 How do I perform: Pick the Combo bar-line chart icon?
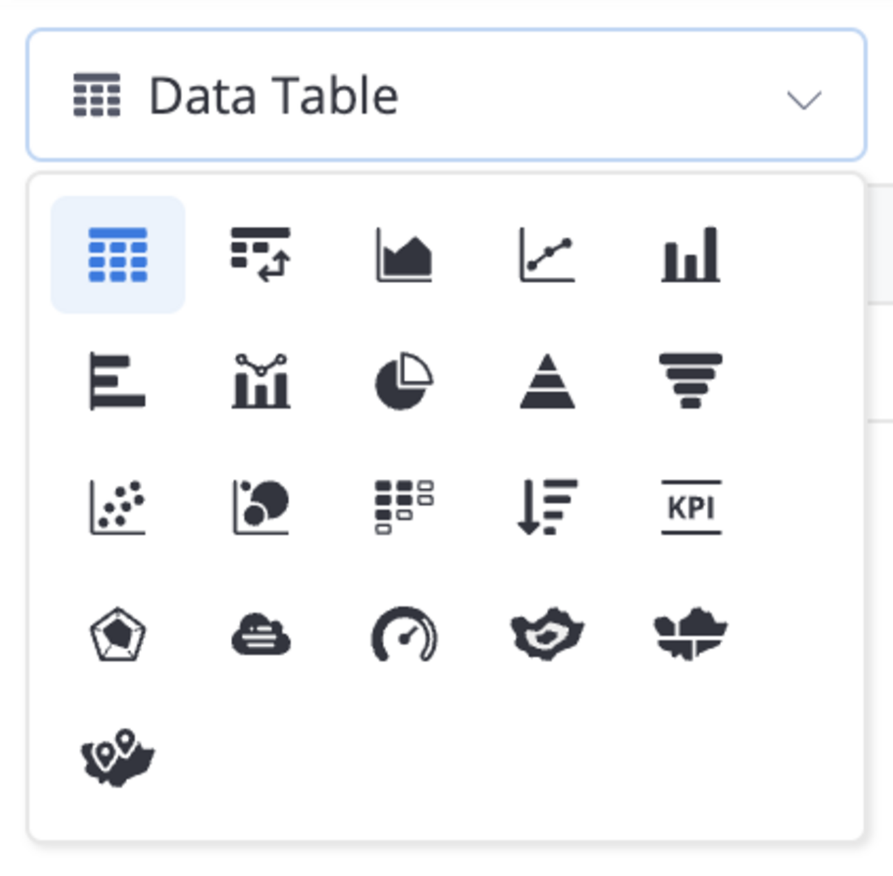(260, 381)
